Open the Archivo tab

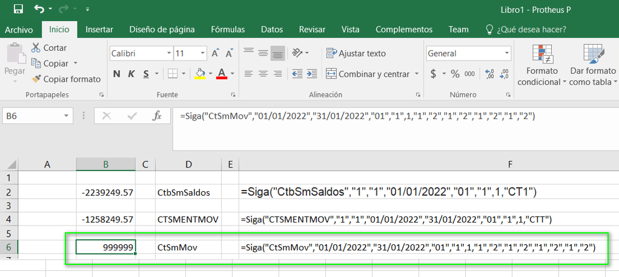pos(19,30)
